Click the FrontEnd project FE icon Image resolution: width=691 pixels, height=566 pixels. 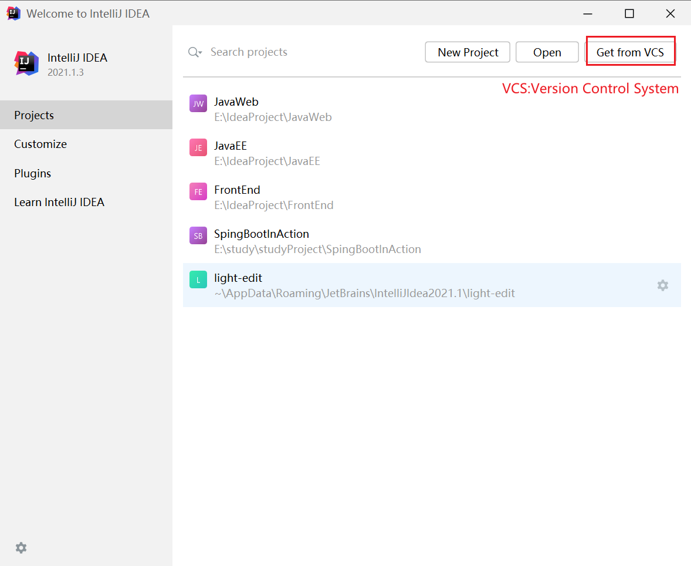pos(198,192)
